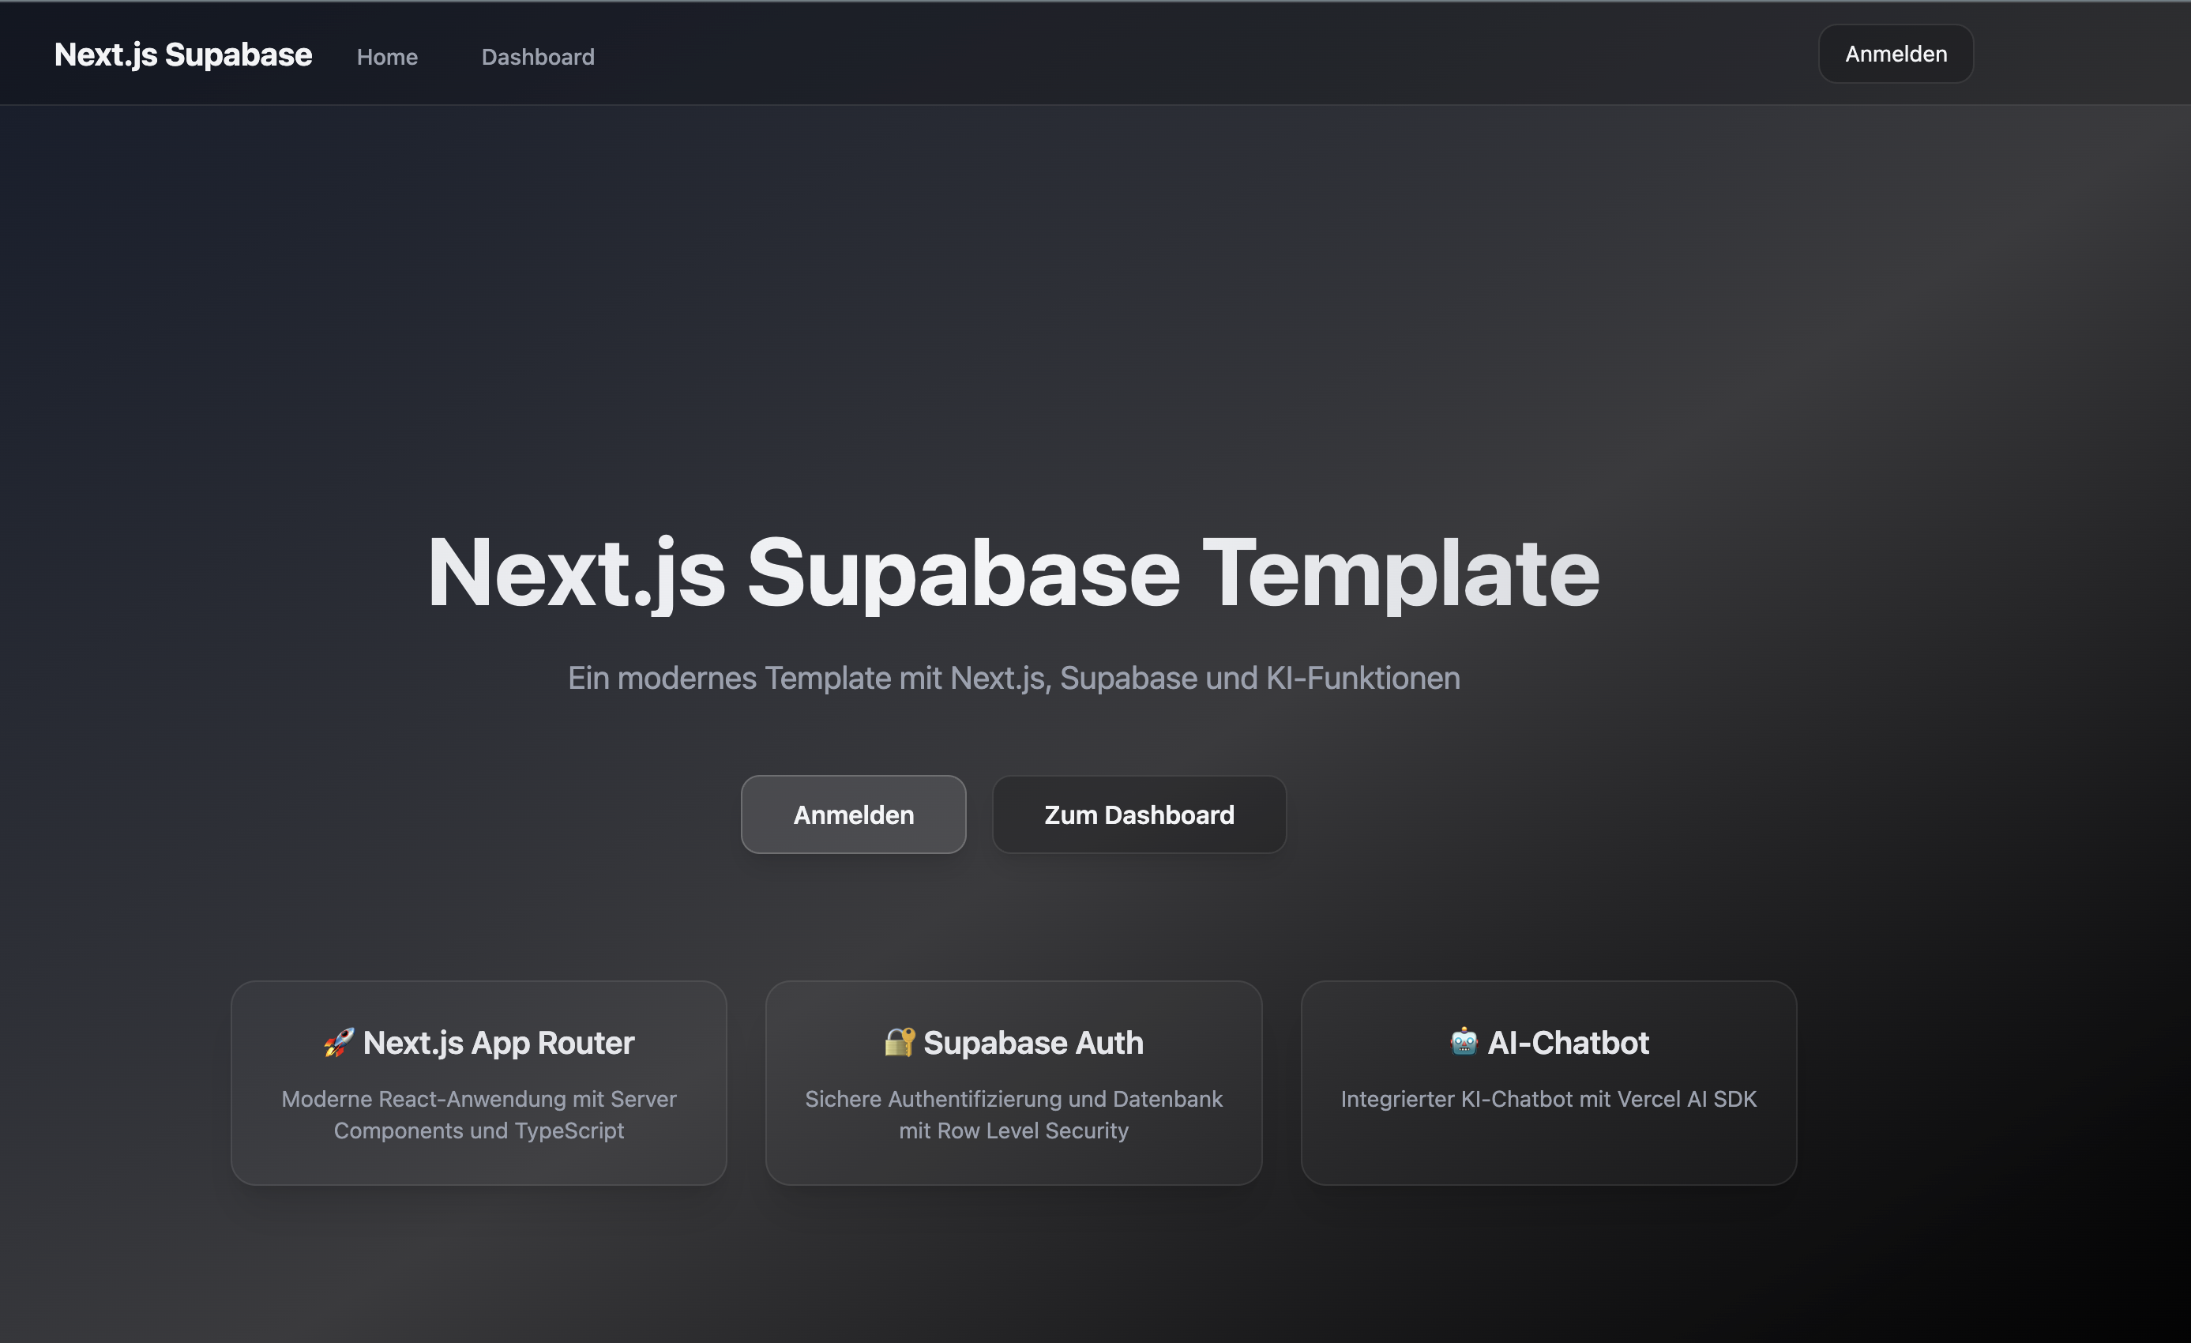The height and width of the screenshot is (1343, 2191).
Task: Click the subtitle mentioning KI-Funktionen
Action: (1013, 678)
